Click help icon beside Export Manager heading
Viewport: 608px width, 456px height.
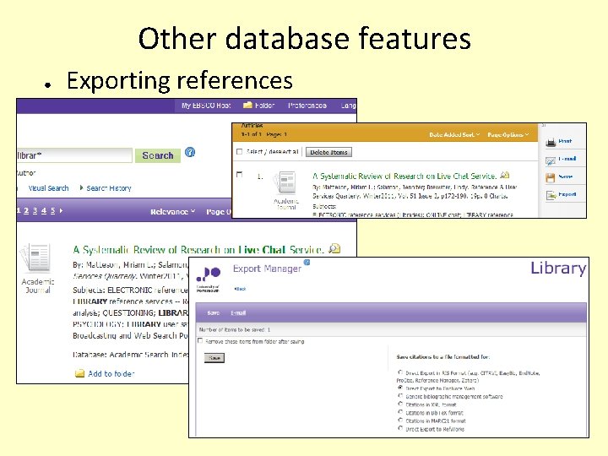tap(307, 263)
